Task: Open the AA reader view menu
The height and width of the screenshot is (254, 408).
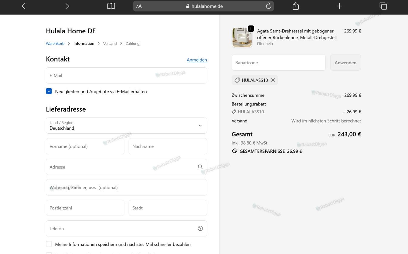Action: point(139,6)
